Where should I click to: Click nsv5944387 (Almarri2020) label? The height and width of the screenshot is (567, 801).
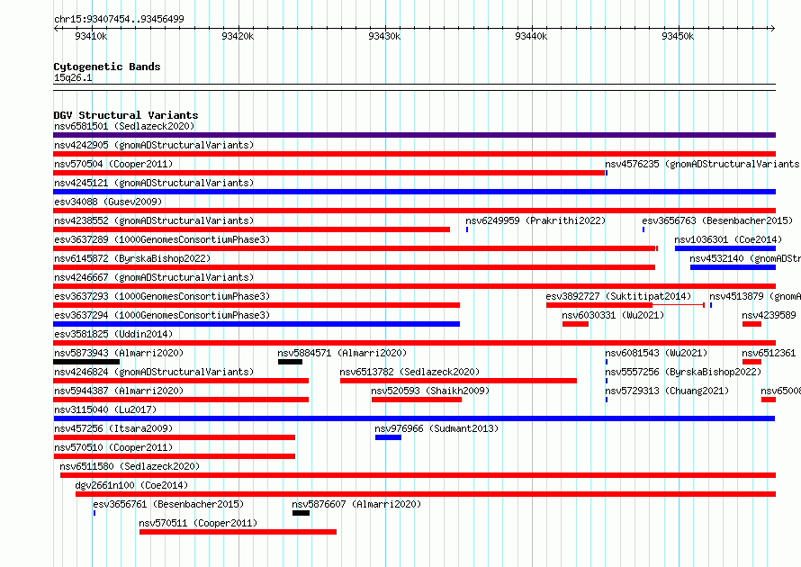pos(119,391)
